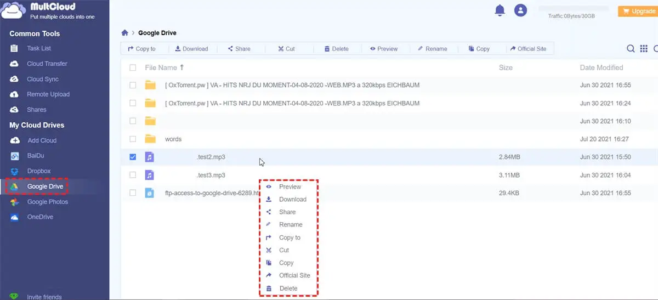The width and height of the screenshot is (658, 300).
Task: Click the folder icon of the unnamed folder dated 16:10
Action: tap(150, 121)
